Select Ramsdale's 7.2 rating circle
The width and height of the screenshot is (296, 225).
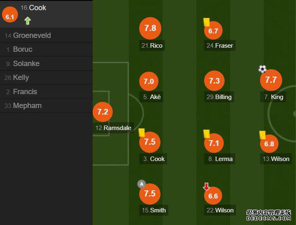pyautogui.click(x=103, y=112)
